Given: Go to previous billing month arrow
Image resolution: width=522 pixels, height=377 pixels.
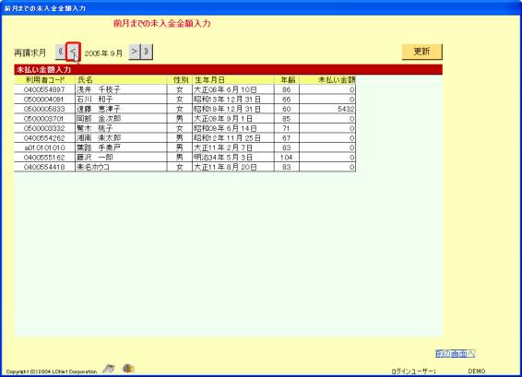Looking at the screenshot, I should pyautogui.click(x=73, y=52).
